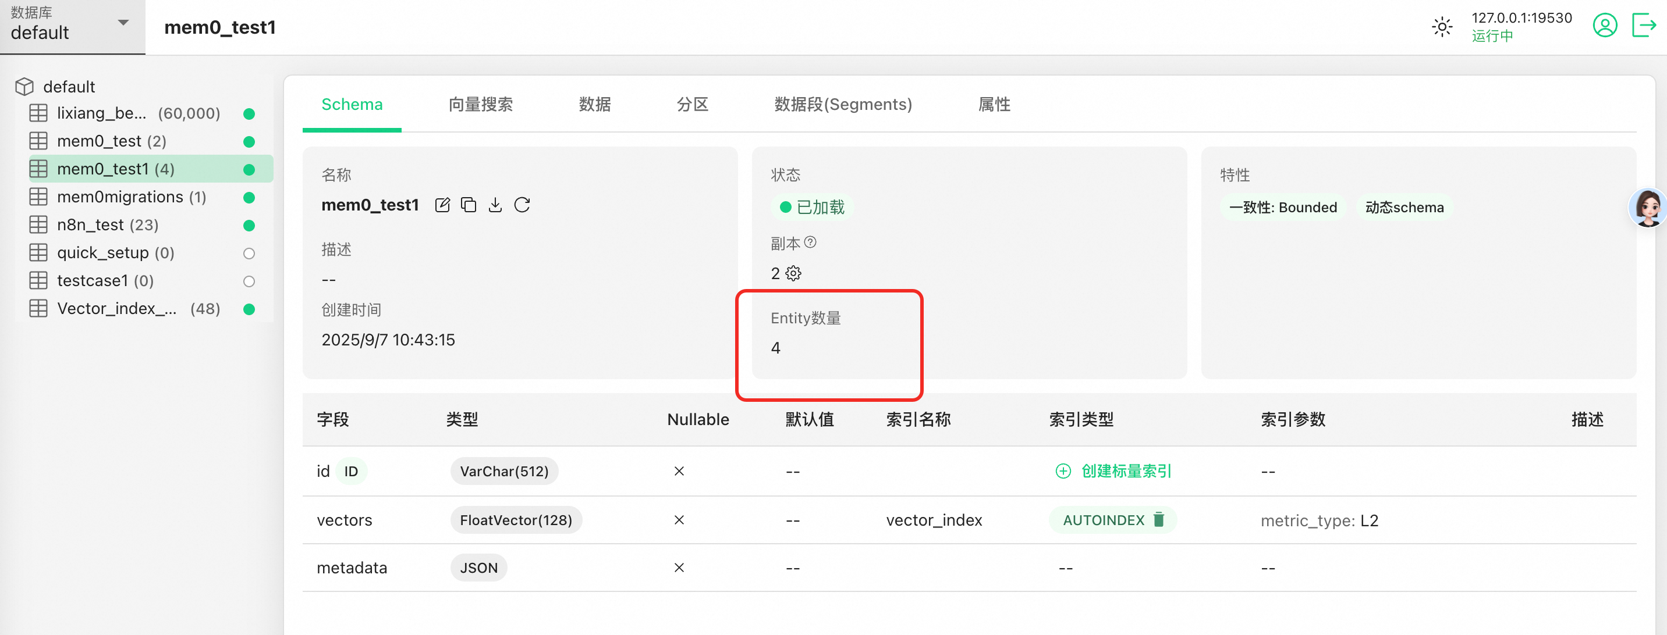
Task: Click the table icon beside mem0migrations
Action: pos(38,197)
